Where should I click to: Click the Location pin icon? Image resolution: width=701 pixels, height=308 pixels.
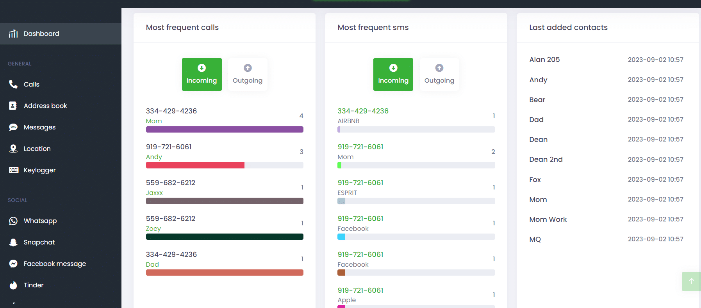click(13, 149)
